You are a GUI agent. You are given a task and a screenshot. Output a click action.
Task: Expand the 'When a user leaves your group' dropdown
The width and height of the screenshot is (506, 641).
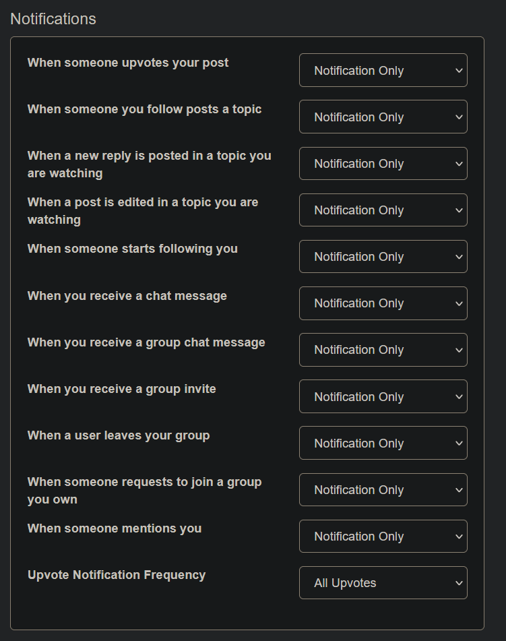383,443
